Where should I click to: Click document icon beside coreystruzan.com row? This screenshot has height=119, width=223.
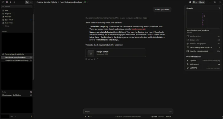tap(31, 60)
